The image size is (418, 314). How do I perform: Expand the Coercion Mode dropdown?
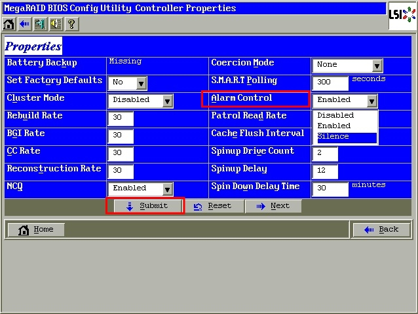point(377,65)
